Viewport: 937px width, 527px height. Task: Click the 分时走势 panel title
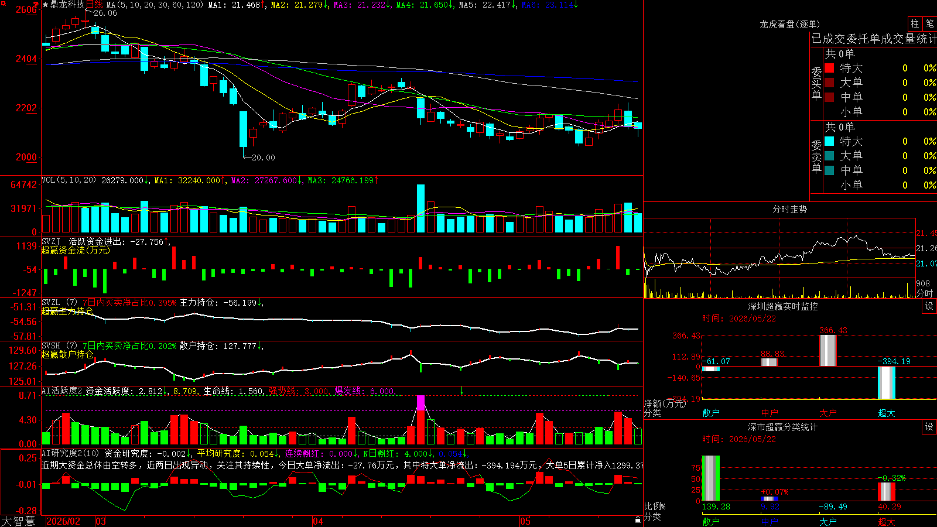coord(790,209)
